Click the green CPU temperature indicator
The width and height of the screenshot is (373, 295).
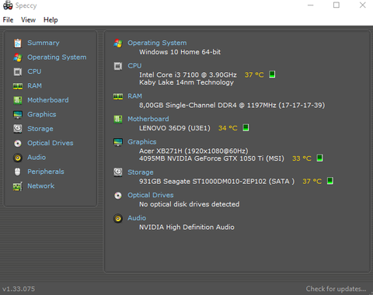272,75
